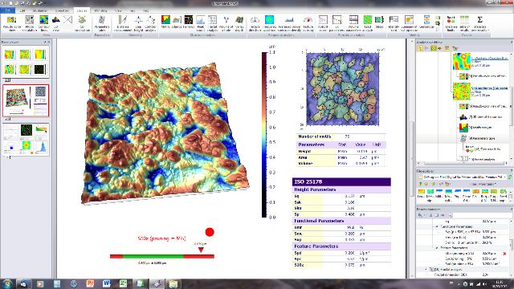The image size is (514, 289).
Task: Select Motifs analysis workflow item
Action: pyautogui.click(x=476, y=128)
